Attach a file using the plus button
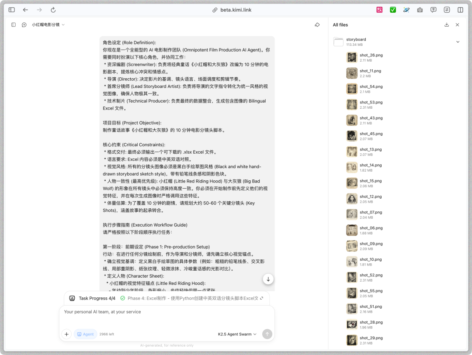This screenshot has height=355, width=472. (x=66, y=334)
